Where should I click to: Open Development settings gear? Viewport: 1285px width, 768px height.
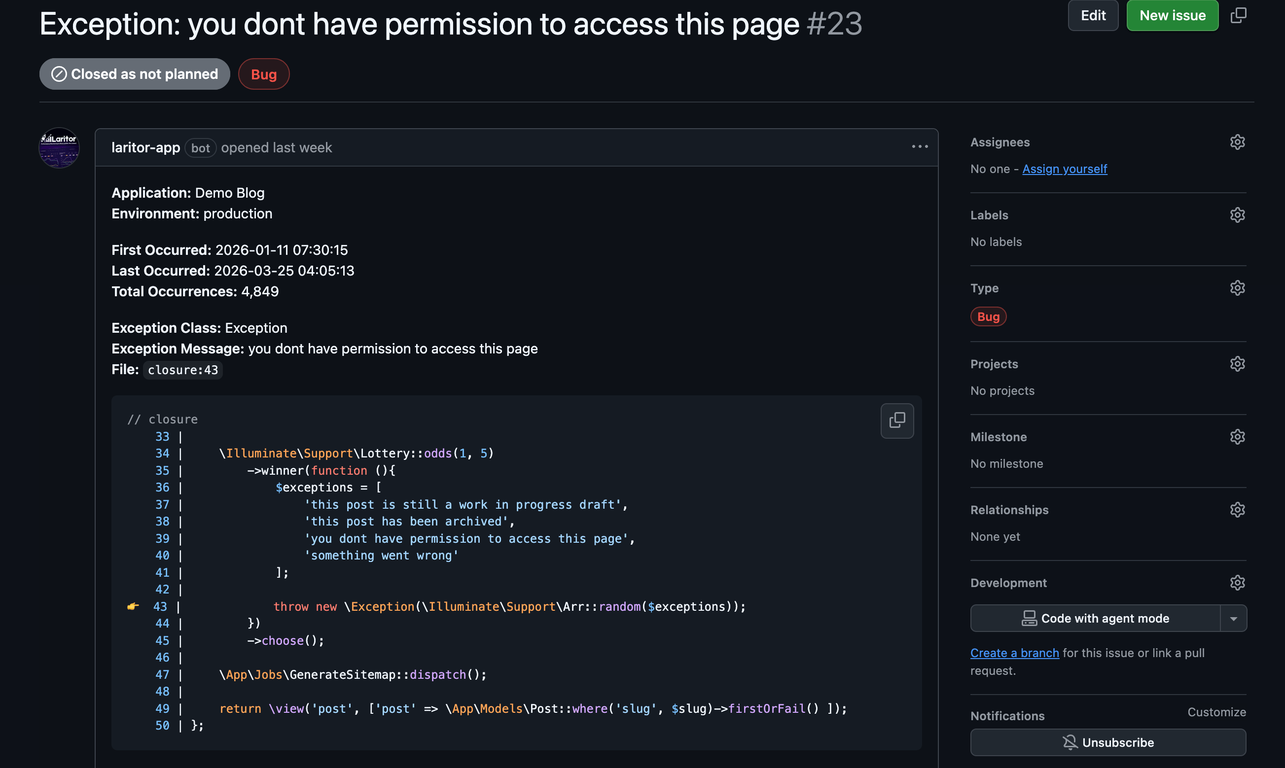(x=1237, y=583)
